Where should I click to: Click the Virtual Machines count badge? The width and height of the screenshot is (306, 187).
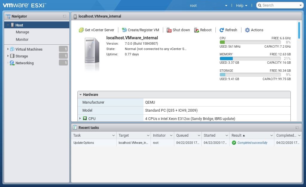point(63,49)
